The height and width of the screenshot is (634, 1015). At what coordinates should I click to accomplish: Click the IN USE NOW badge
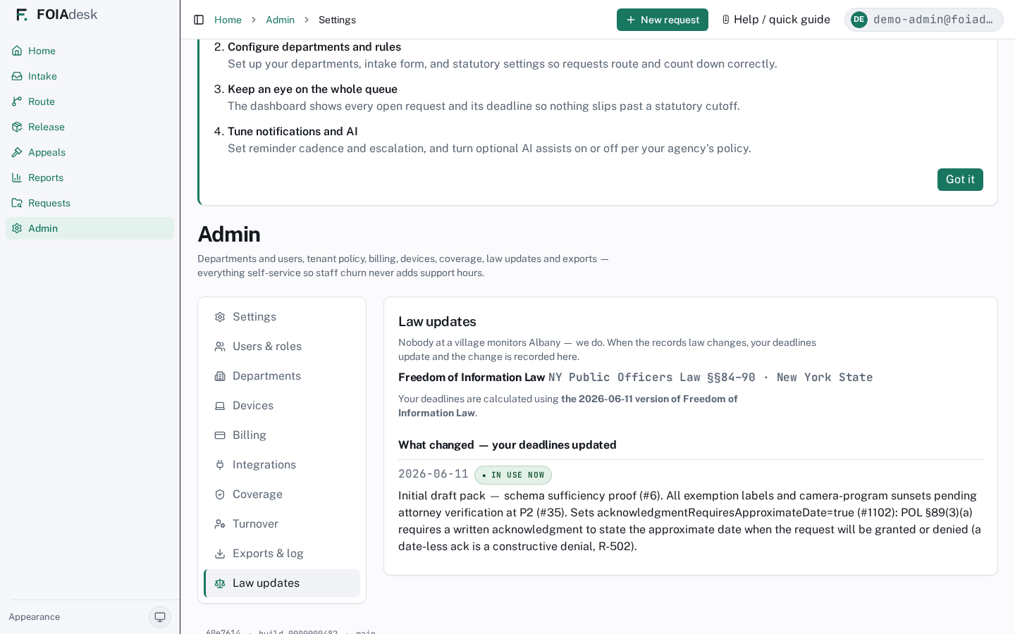[513, 475]
